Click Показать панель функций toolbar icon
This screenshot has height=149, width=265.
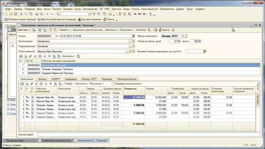tap(6, 19)
